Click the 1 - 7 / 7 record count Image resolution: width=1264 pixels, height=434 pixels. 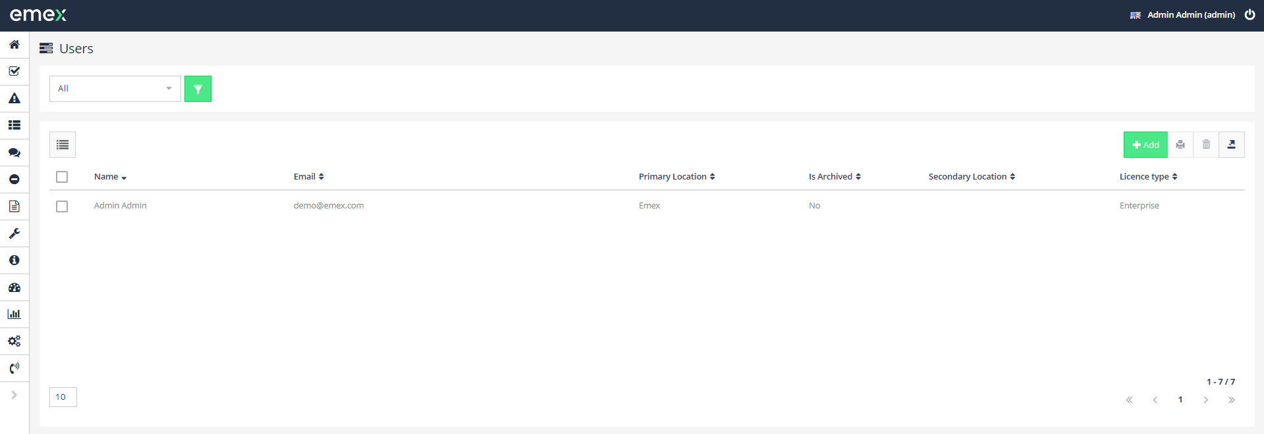point(1221,382)
